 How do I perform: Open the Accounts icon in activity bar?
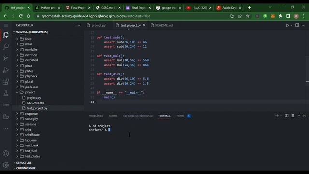6,153
